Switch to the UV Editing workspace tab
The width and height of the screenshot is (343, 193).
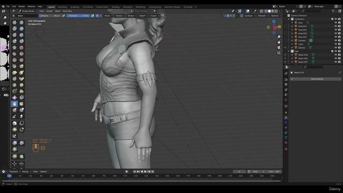[x=87, y=7]
